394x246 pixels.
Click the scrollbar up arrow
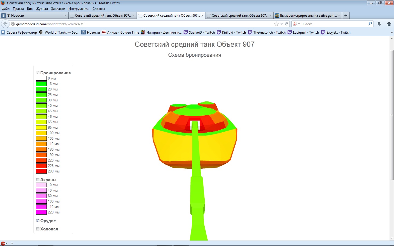coord(392,39)
